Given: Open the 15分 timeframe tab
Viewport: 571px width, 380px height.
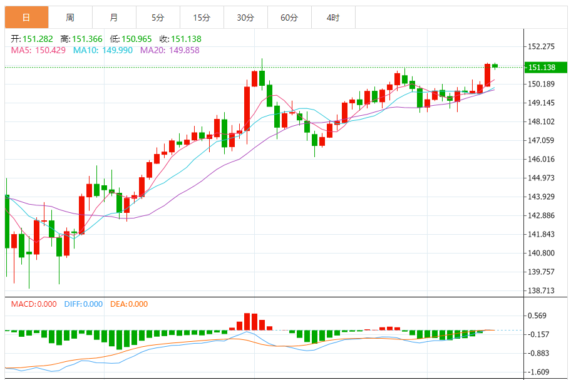Looking at the screenshot, I should coord(202,18).
